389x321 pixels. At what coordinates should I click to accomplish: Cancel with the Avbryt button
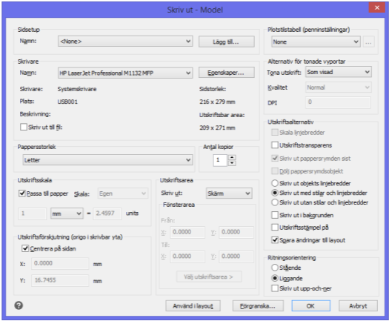click(x=358, y=306)
